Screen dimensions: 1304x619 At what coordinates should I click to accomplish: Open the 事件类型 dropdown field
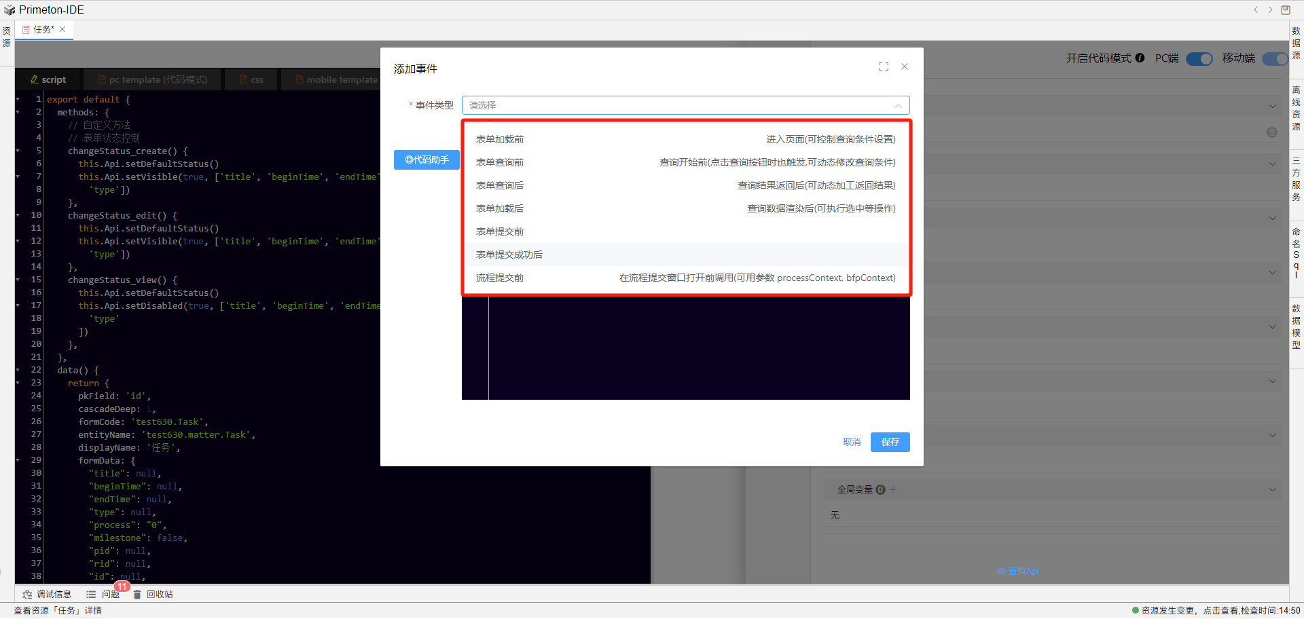(x=685, y=105)
